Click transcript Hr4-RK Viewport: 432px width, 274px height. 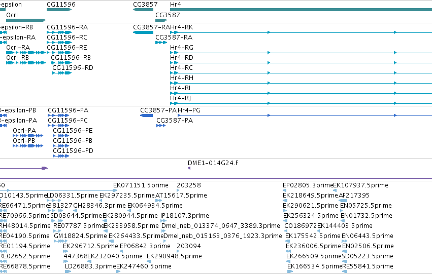point(301,32)
